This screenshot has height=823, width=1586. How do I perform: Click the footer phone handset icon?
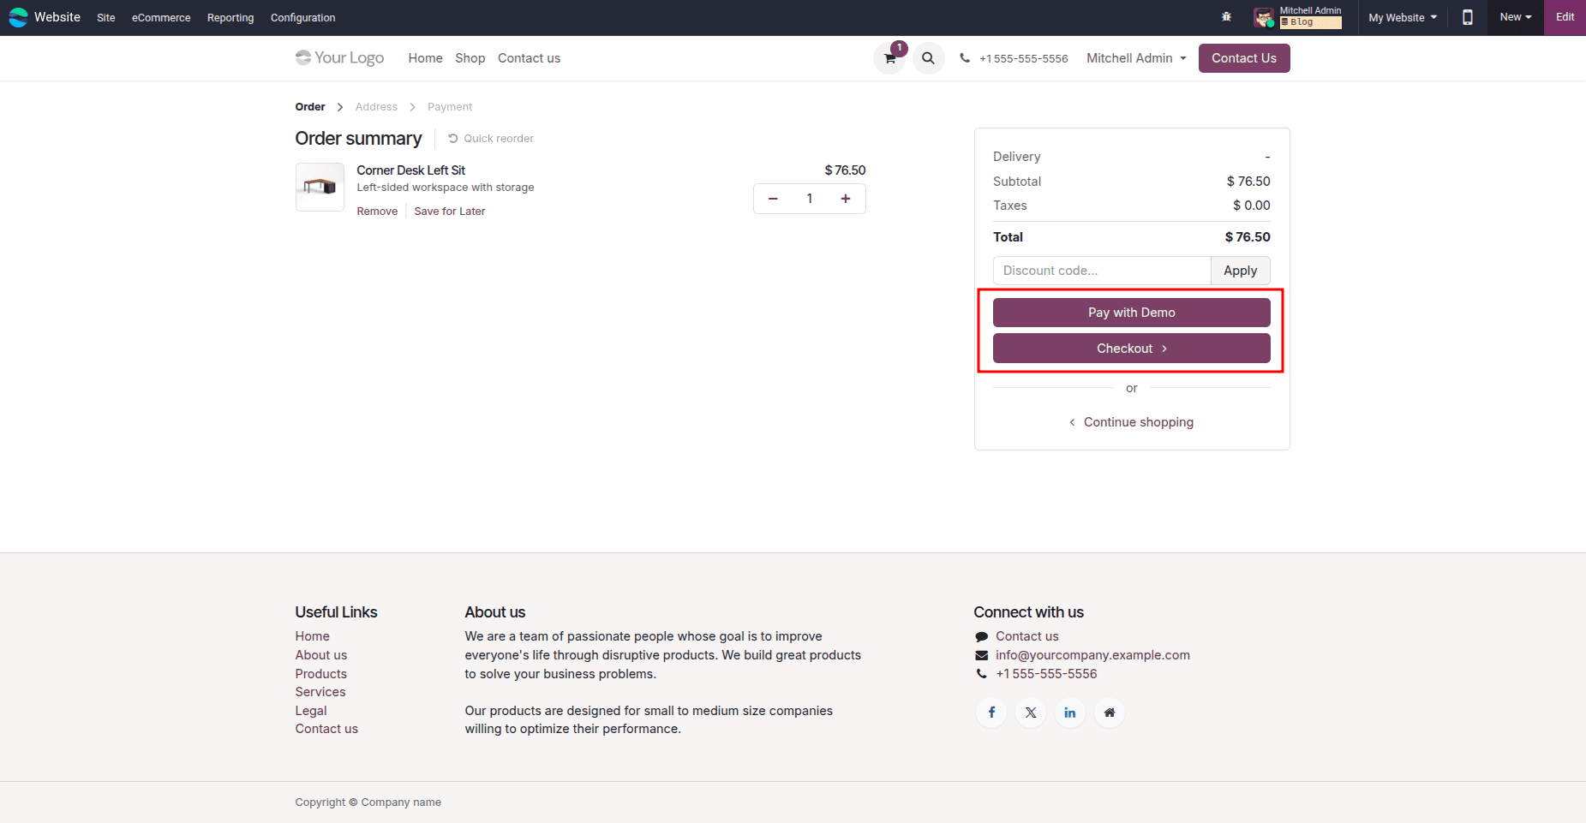point(982,674)
